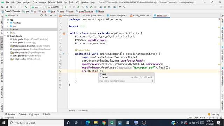
Task: Click the Profile app gauge icon
Action: 87,7
